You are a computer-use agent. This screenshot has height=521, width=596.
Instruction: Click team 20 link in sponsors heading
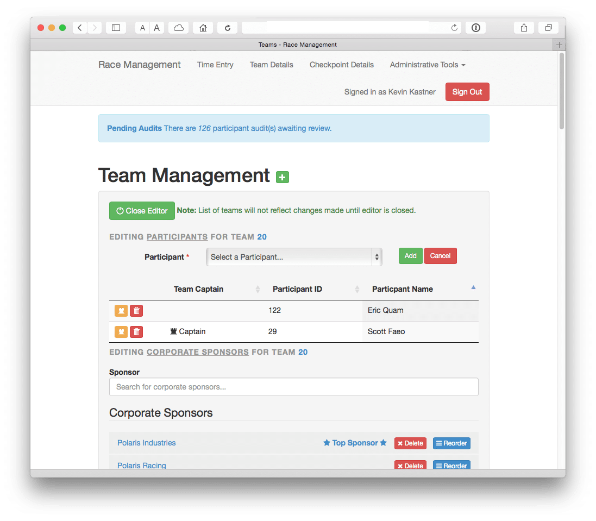pyautogui.click(x=303, y=352)
